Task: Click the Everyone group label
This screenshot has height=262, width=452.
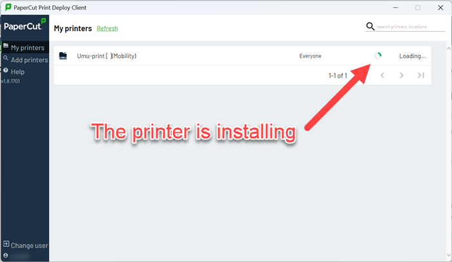Action: 310,56
